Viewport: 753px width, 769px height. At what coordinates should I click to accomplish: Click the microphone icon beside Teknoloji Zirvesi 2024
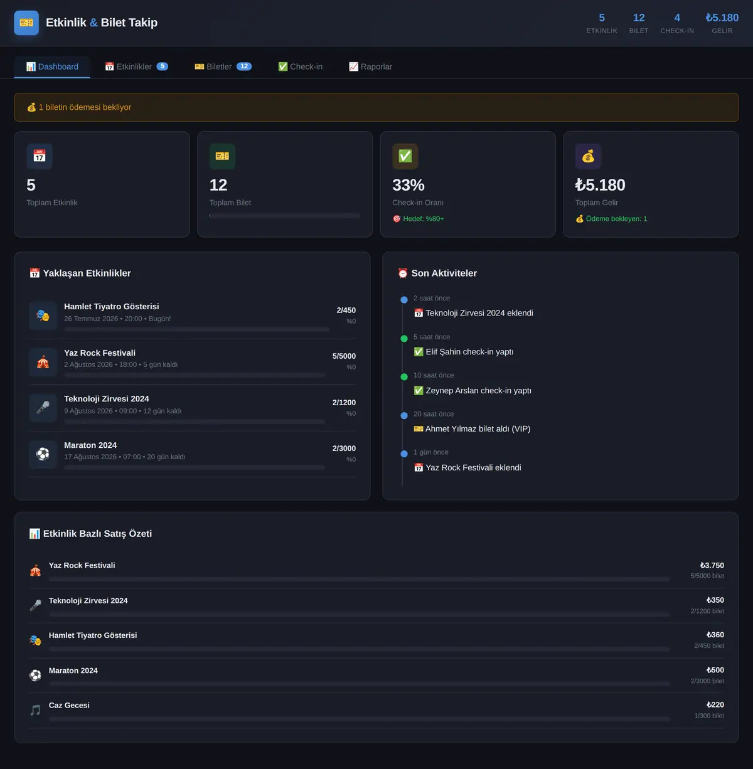(x=43, y=408)
